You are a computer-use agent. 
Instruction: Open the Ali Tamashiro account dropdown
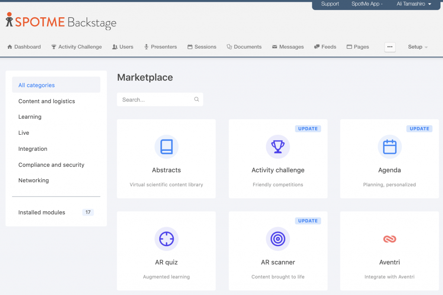tap(414, 4)
